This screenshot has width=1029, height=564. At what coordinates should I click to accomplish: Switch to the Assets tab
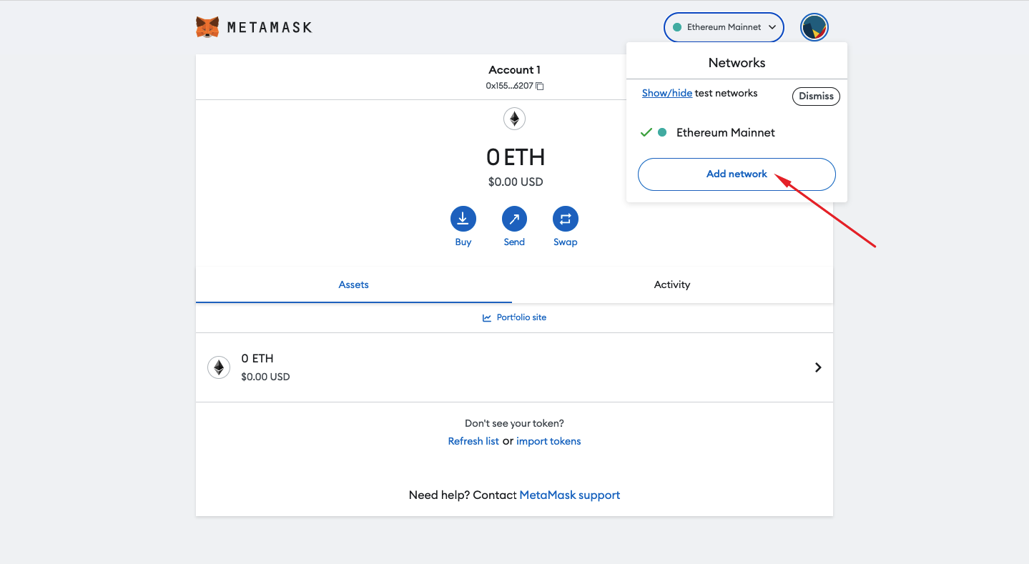click(354, 285)
